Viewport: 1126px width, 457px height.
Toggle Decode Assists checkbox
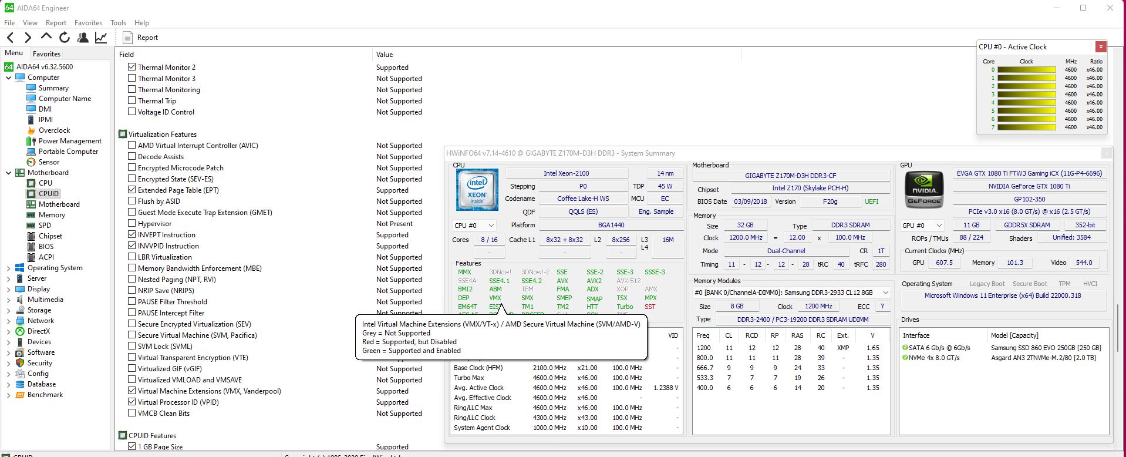(132, 156)
